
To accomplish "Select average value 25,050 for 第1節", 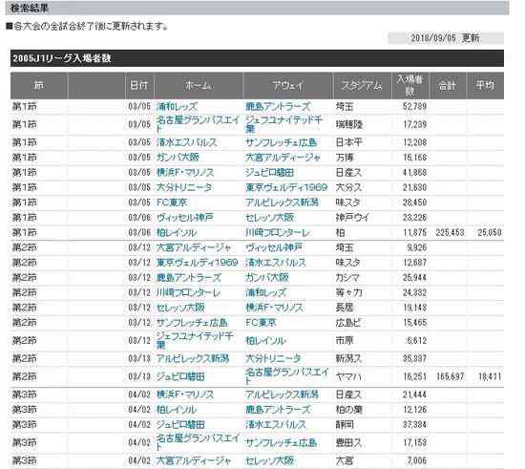I will [x=490, y=232].
